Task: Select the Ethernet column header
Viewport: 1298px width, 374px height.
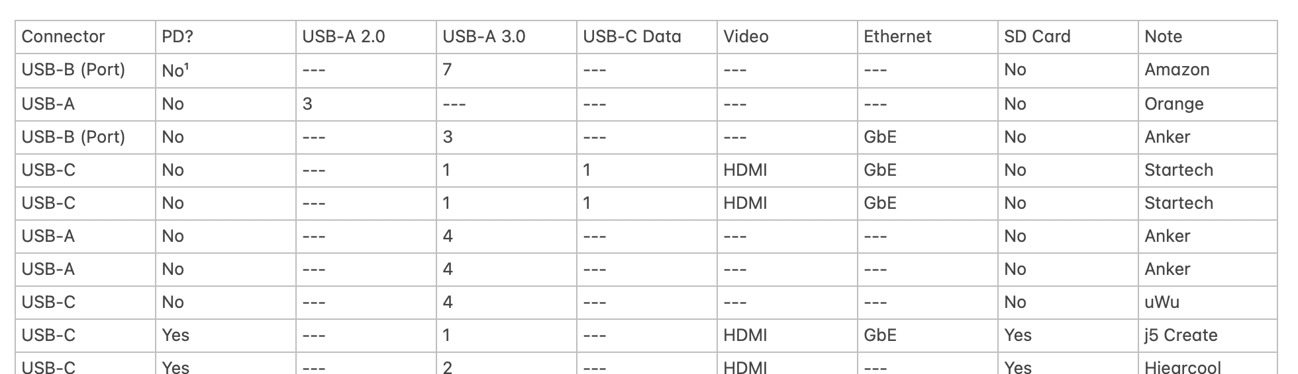Action: pyautogui.click(x=897, y=36)
